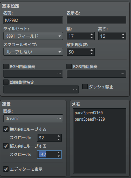Decrease the horizontal スクロール value of 32
Viewport: 131px width, 178px height.
(x=59, y=139)
